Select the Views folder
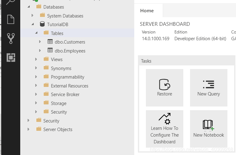 56,60
